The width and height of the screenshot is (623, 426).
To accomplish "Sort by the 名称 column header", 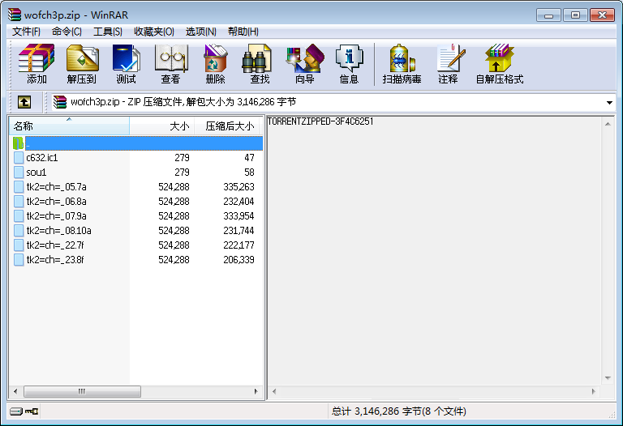I will pos(69,126).
